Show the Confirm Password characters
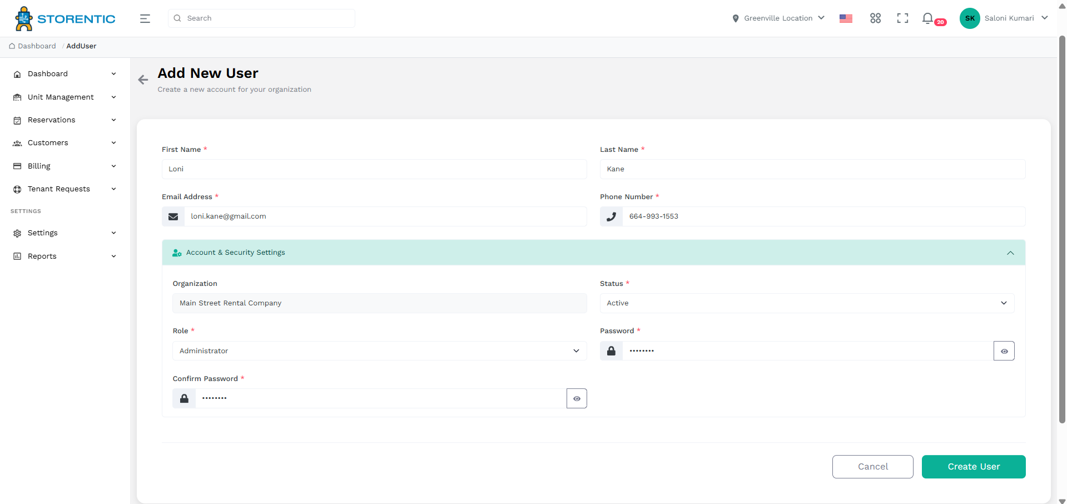 pos(576,398)
